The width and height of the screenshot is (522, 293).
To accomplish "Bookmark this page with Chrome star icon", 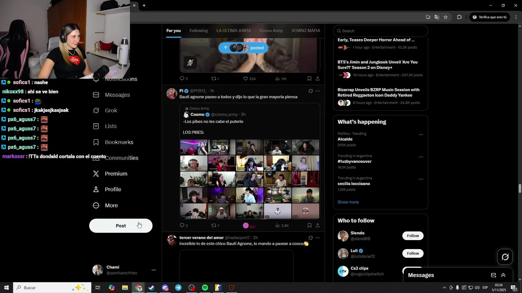I will 446,17.
